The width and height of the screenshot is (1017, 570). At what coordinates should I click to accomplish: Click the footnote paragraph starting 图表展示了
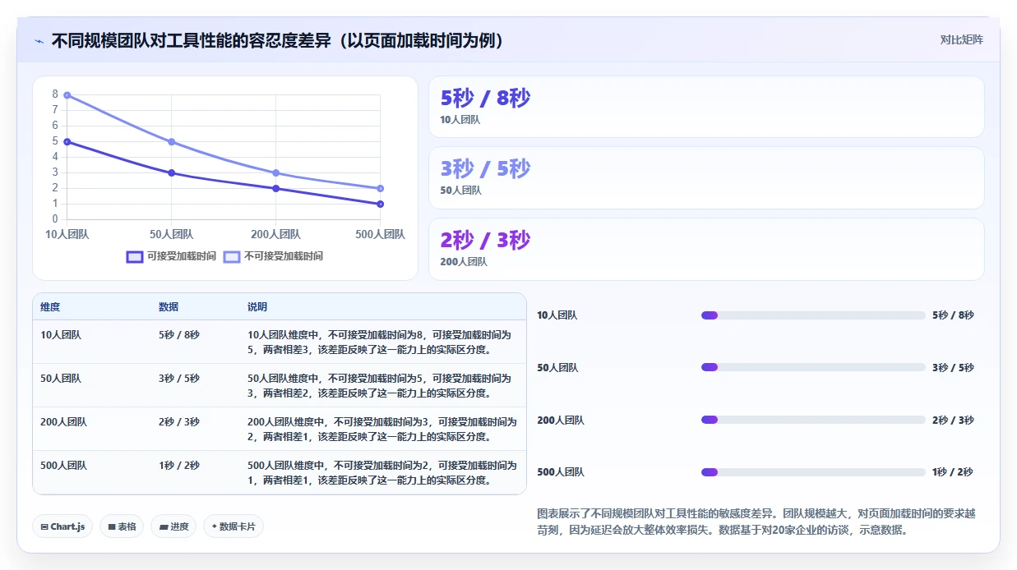(756, 522)
